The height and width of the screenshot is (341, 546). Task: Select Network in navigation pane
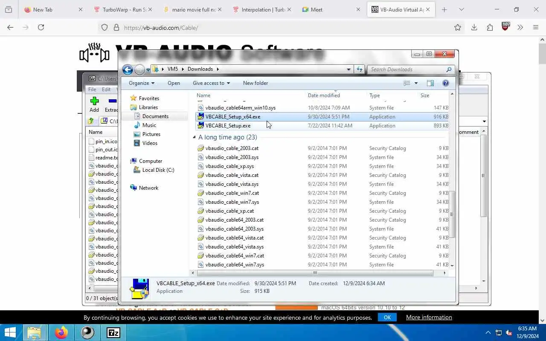tap(148, 188)
